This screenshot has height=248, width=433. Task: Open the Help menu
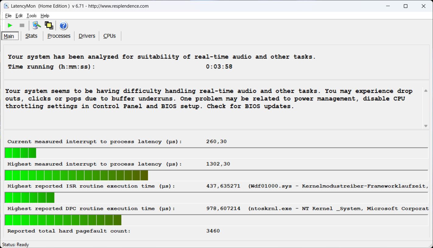click(45, 16)
